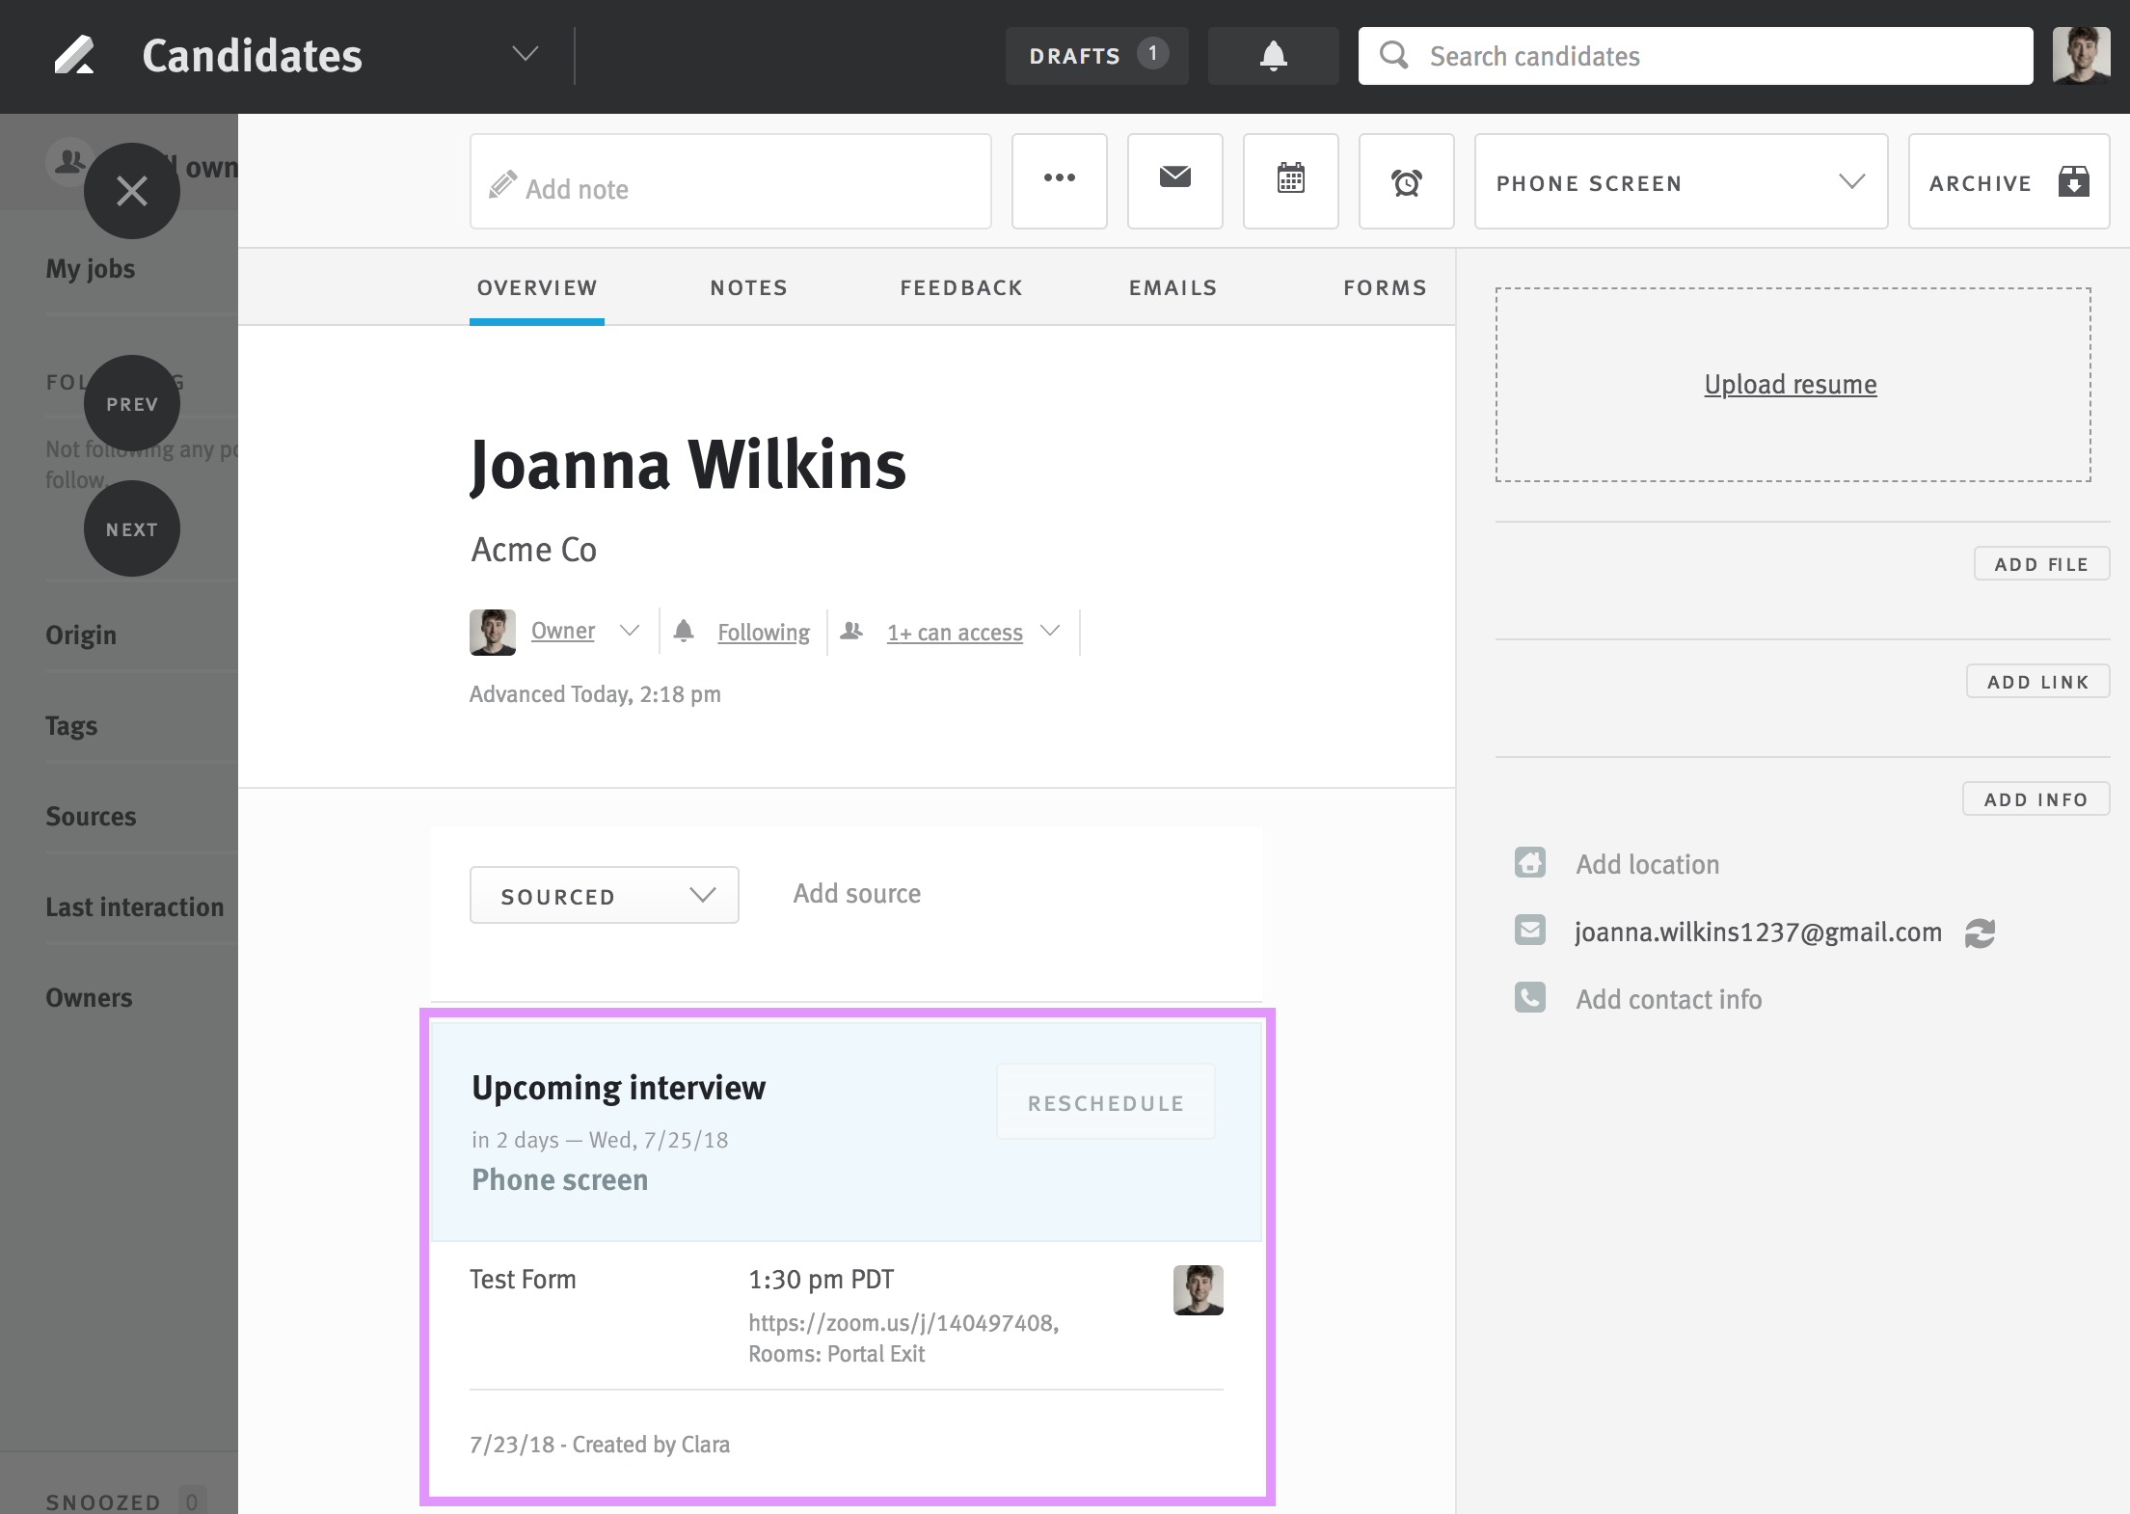Click the email sync refresh icon
The height and width of the screenshot is (1514, 2130).
[1980, 933]
